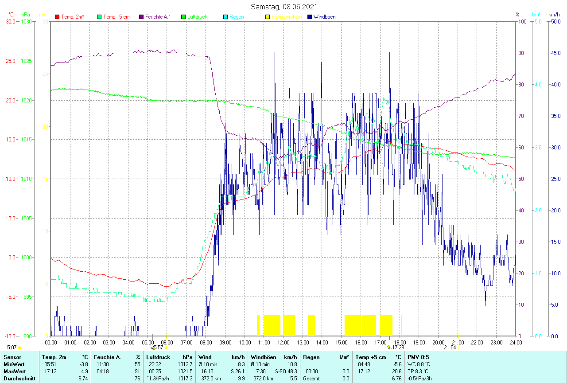Image resolution: width=567 pixels, height=383 pixels.
Task: Click the dark blue Windböen legend swatch
Action: point(310,17)
